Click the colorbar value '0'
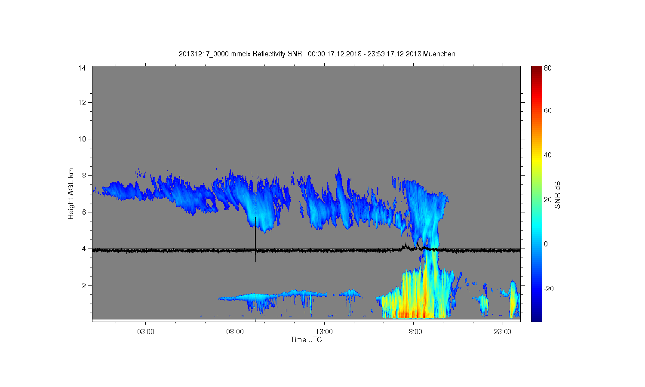Image resolution: width=645 pixels, height=387 pixels. 546,244
